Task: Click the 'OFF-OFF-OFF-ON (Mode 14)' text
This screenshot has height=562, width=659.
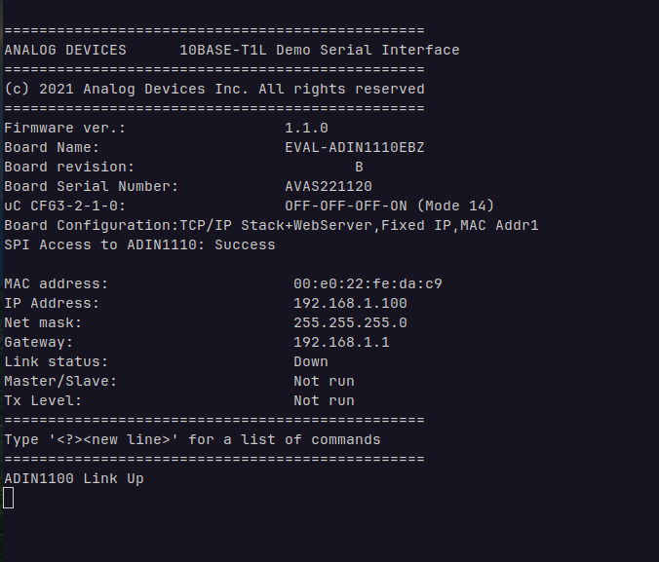Action: click(x=389, y=206)
